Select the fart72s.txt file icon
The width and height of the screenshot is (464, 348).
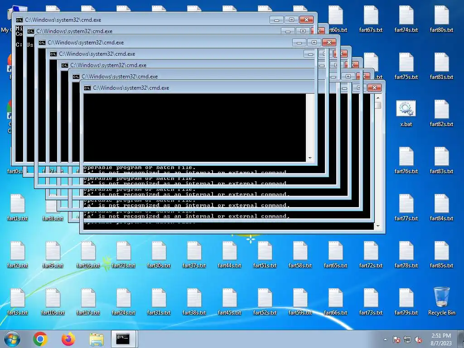371,255
